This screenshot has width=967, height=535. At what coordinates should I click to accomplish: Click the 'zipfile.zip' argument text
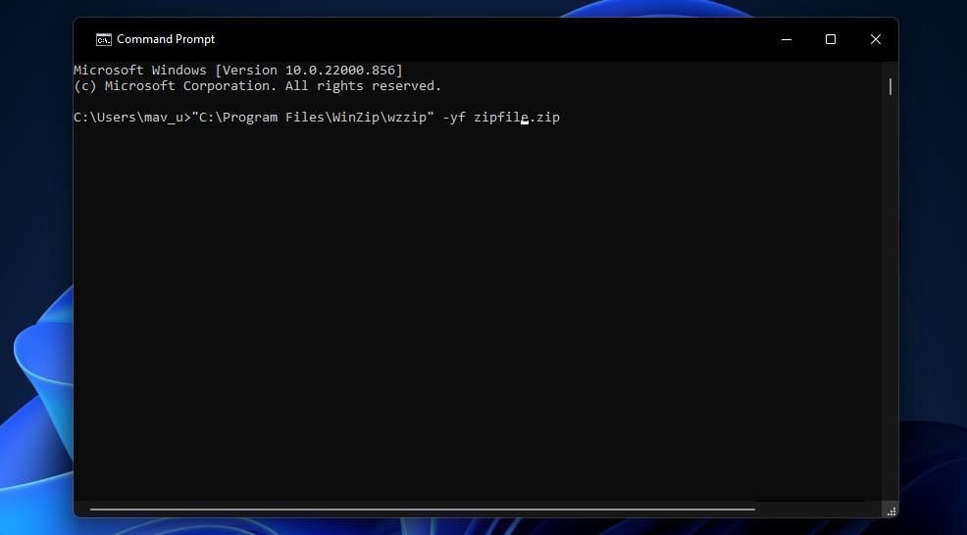point(517,118)
